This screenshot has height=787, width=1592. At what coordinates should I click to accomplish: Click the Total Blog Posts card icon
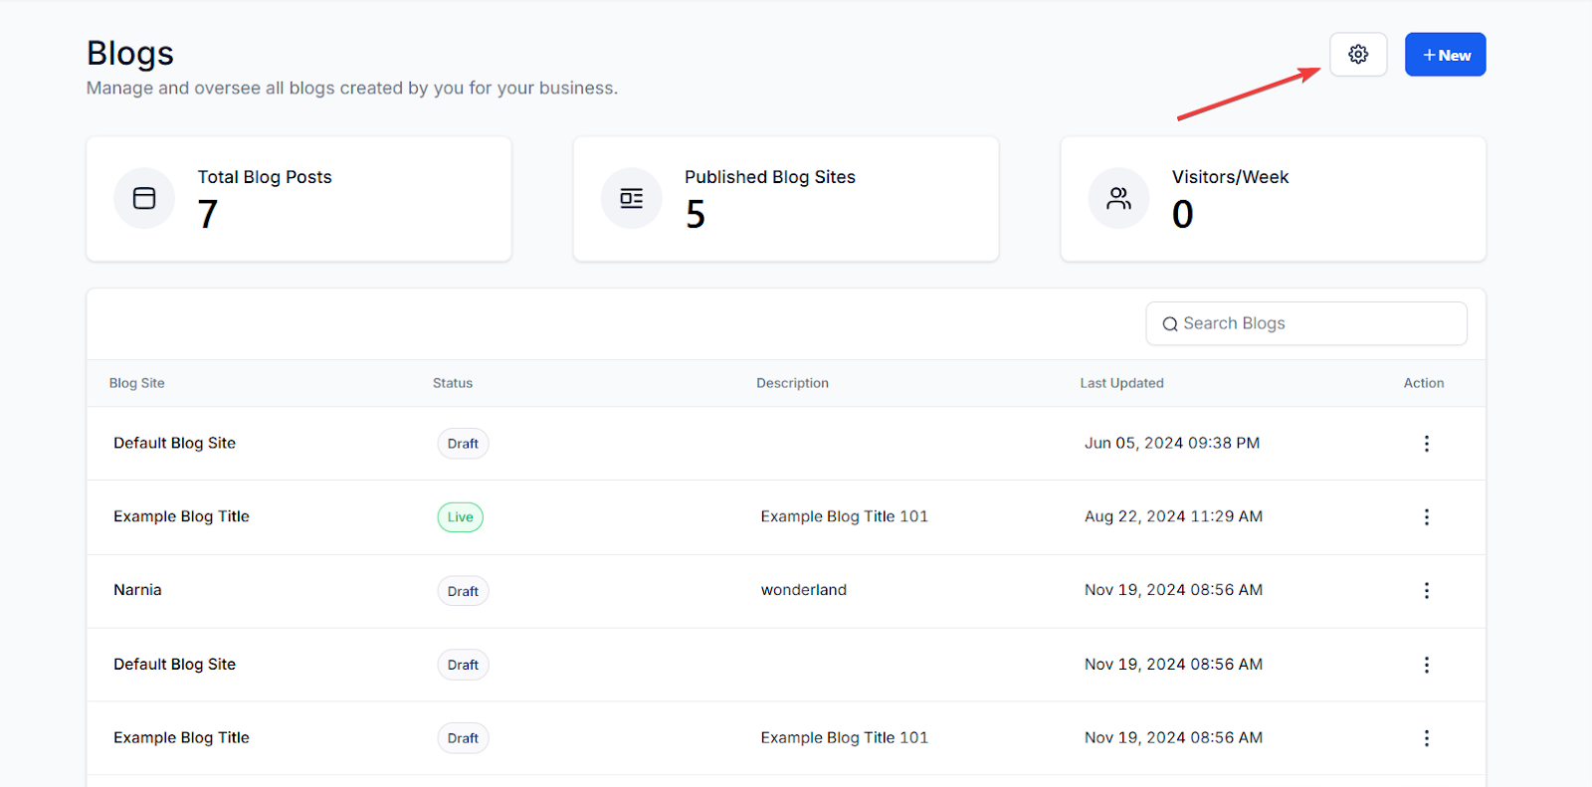click(x=144, y=198)
